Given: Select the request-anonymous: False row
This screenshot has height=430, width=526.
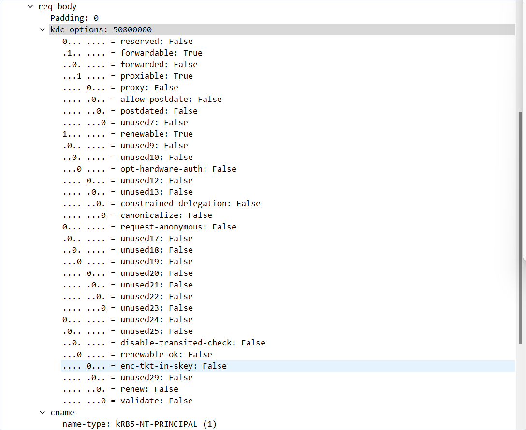Looking at the screenshot, I should tap(149, 227).
